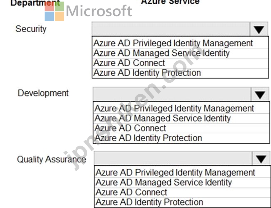Image resolution: width=271 pixels, height=208 pixels.
Task: Pick Azure AD Connect under Development
Action: (181, 128)
